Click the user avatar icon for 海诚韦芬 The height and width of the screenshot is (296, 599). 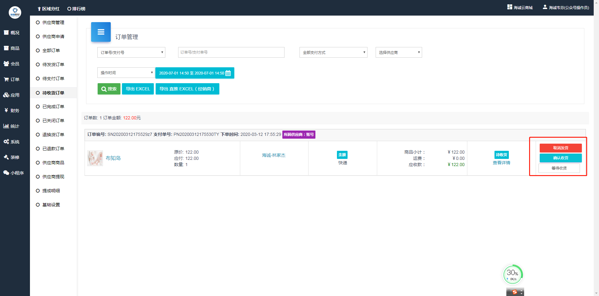click(545, 7)
